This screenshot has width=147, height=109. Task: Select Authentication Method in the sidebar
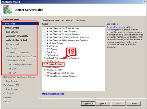coord(17,40)
